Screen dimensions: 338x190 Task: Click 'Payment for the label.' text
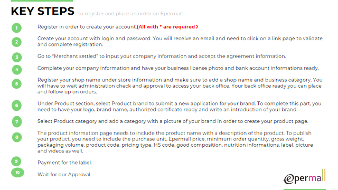[x=64, y=163]
